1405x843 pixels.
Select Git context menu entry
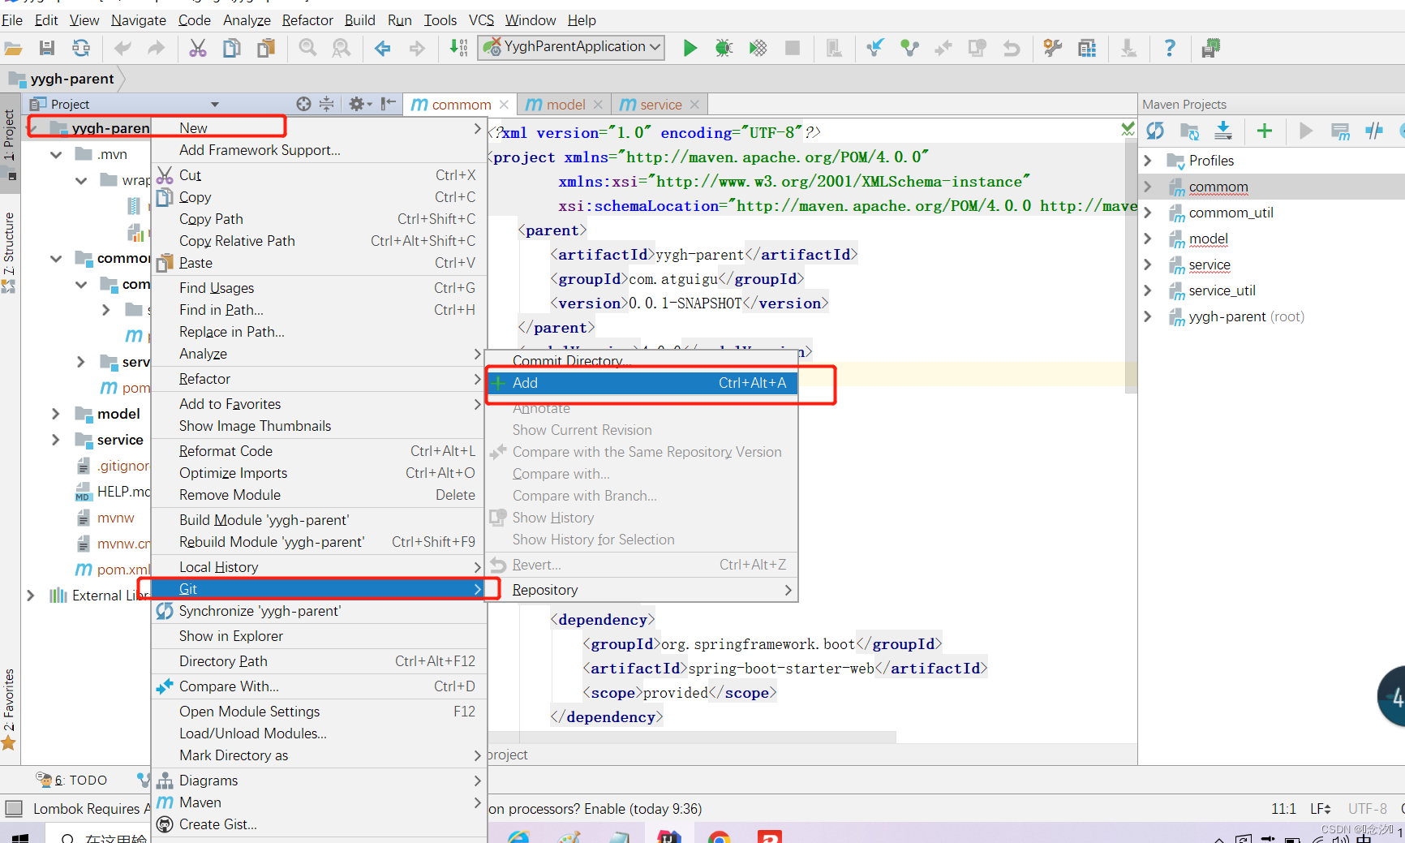[320, 589]
